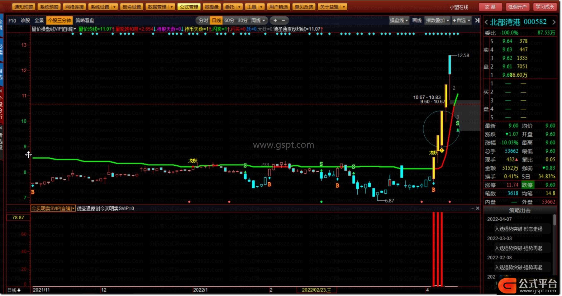Open 用户精选 menu
The image size is (562, 296).
pos(279,7)
